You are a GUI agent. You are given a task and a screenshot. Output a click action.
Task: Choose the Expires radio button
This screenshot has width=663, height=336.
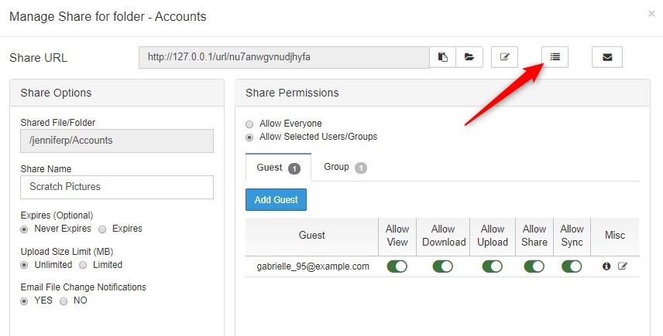click(102, 229)
